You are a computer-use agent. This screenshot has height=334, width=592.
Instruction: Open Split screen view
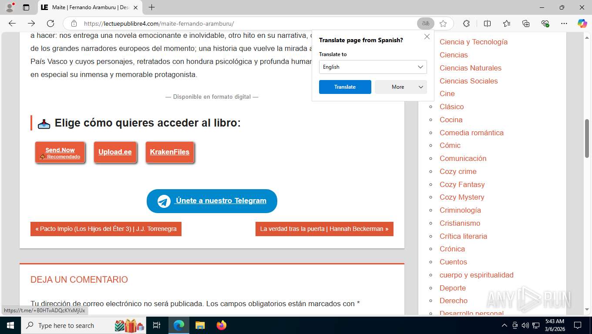pyautogui.click(x=487, y=23)
